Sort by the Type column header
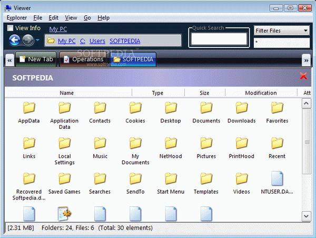This screenshot has width=316, height=238. 158,93
